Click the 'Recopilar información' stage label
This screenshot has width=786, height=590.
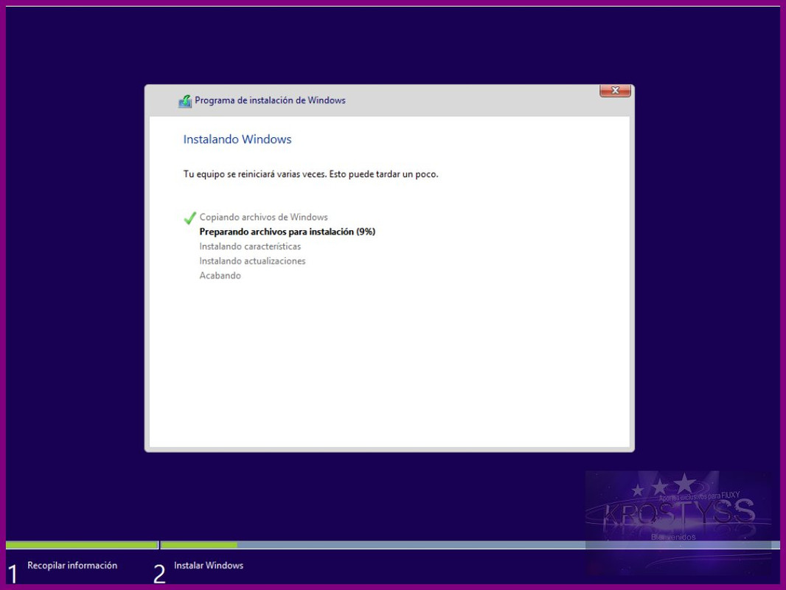[72, 566]
